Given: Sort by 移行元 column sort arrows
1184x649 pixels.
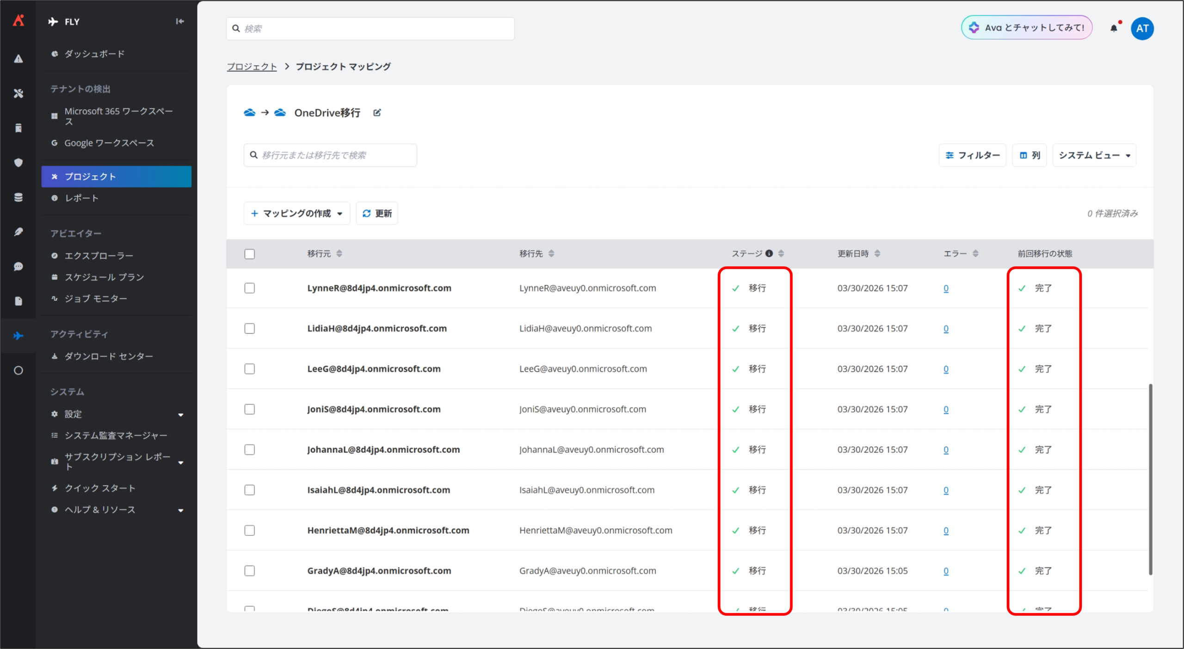Looking at the screenshot, I should coord(339,253).
